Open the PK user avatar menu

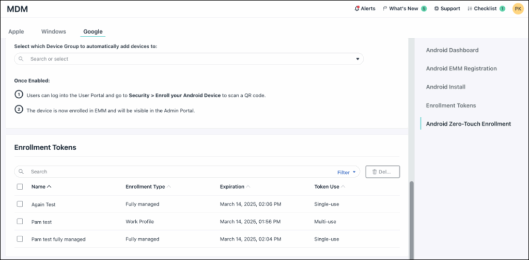point(518,9)
